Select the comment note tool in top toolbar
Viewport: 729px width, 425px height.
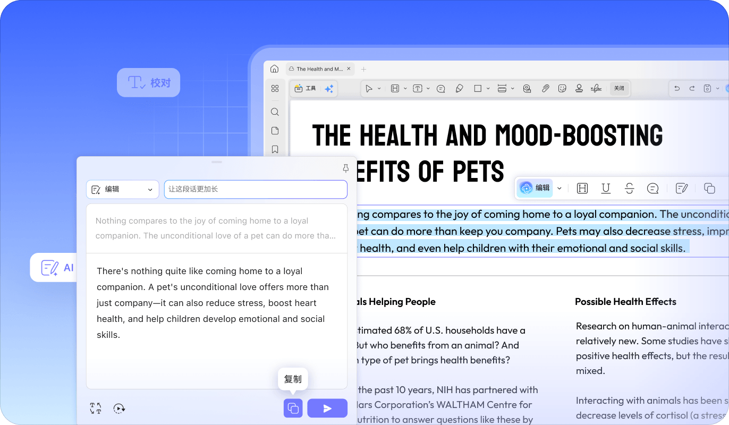(x=440, y=89)
